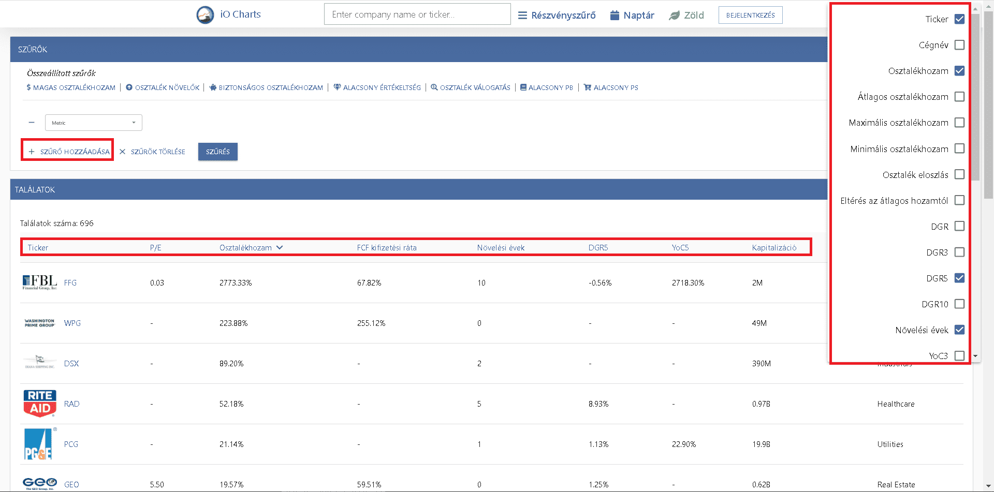Screen dimensions: 994x492
Task: Open the Metric dropdown
Action: pyautogui.click(x=94, y=123)
